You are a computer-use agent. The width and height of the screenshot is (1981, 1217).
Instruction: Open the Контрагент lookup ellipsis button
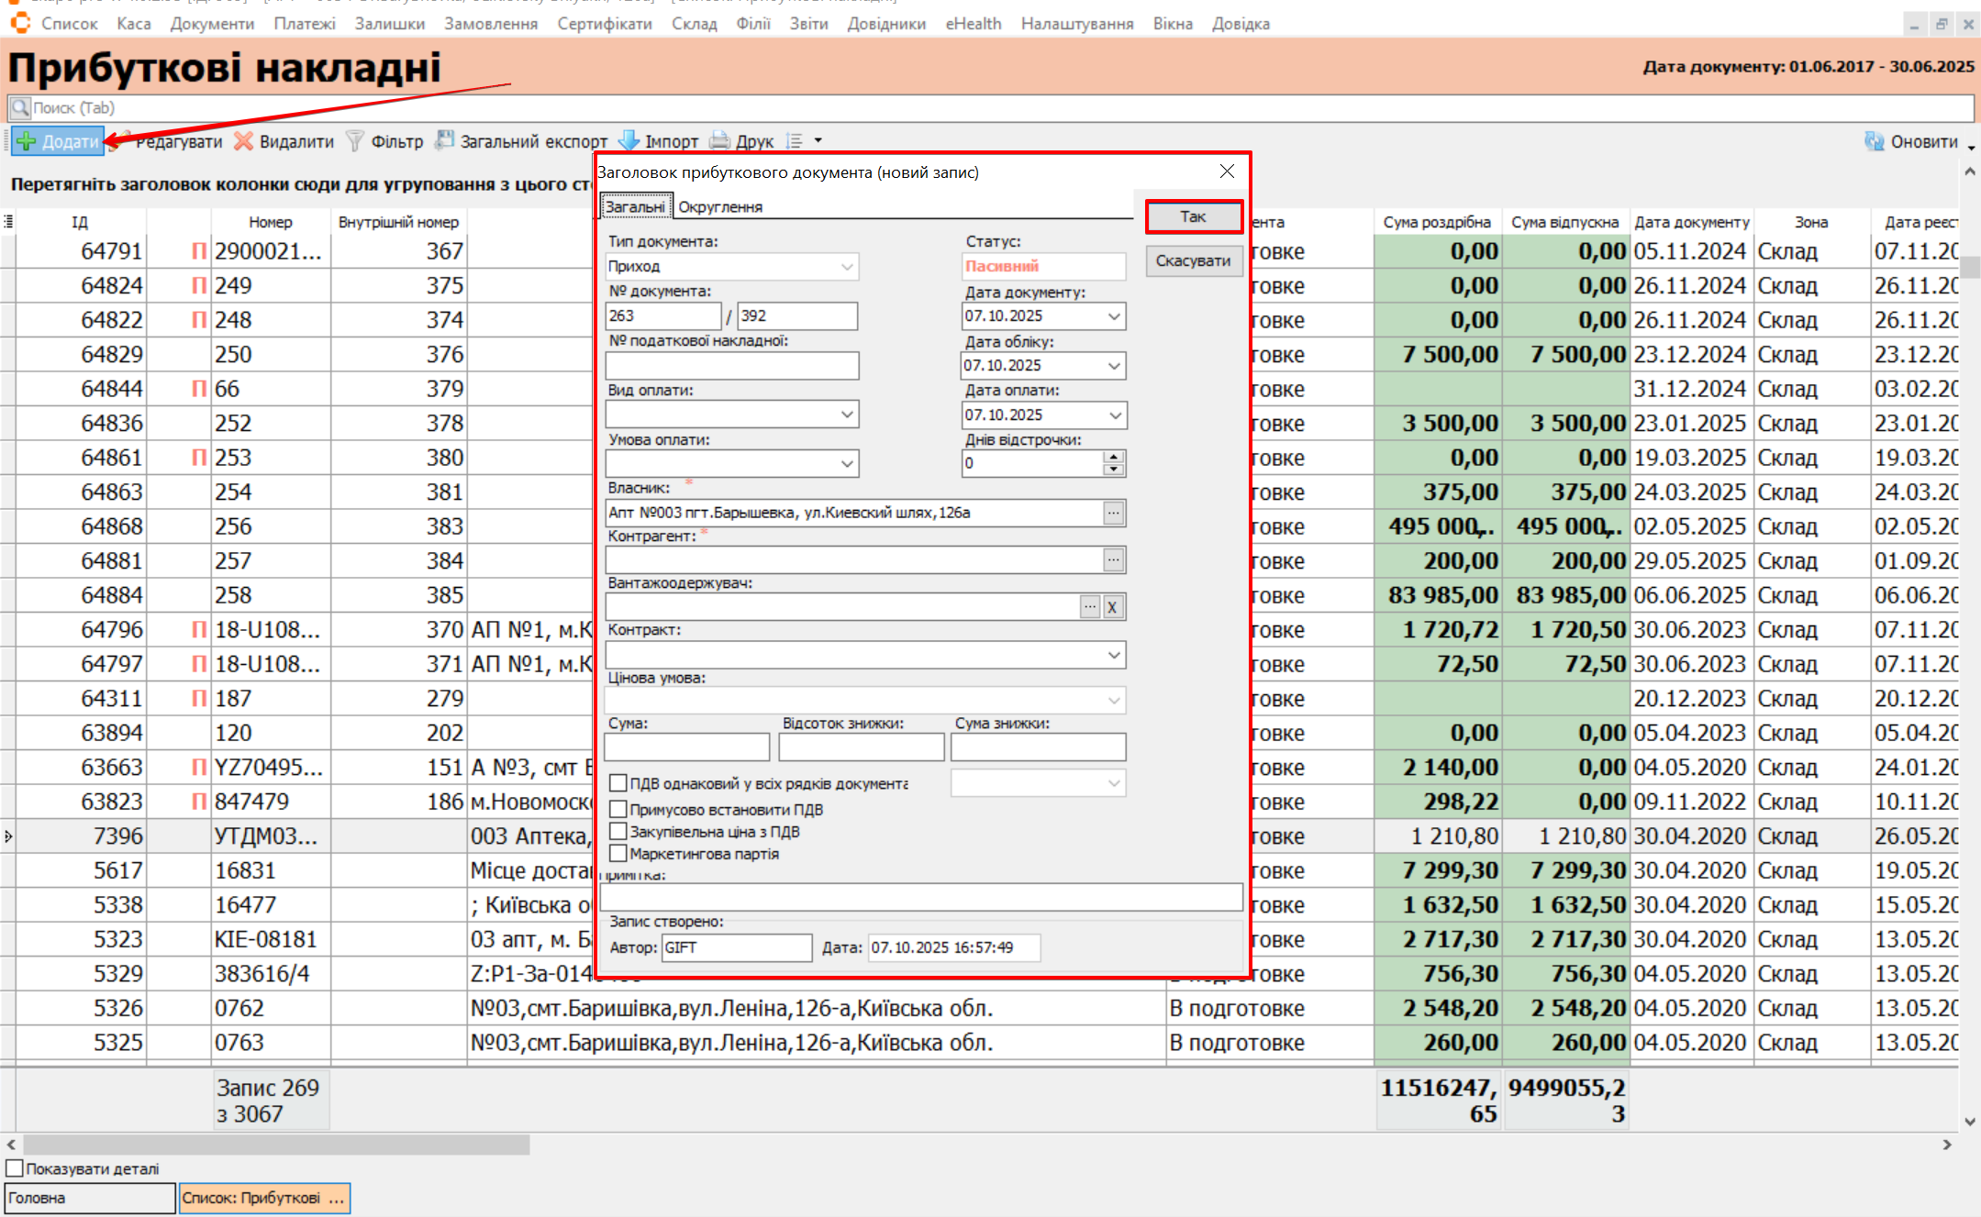1113,559
